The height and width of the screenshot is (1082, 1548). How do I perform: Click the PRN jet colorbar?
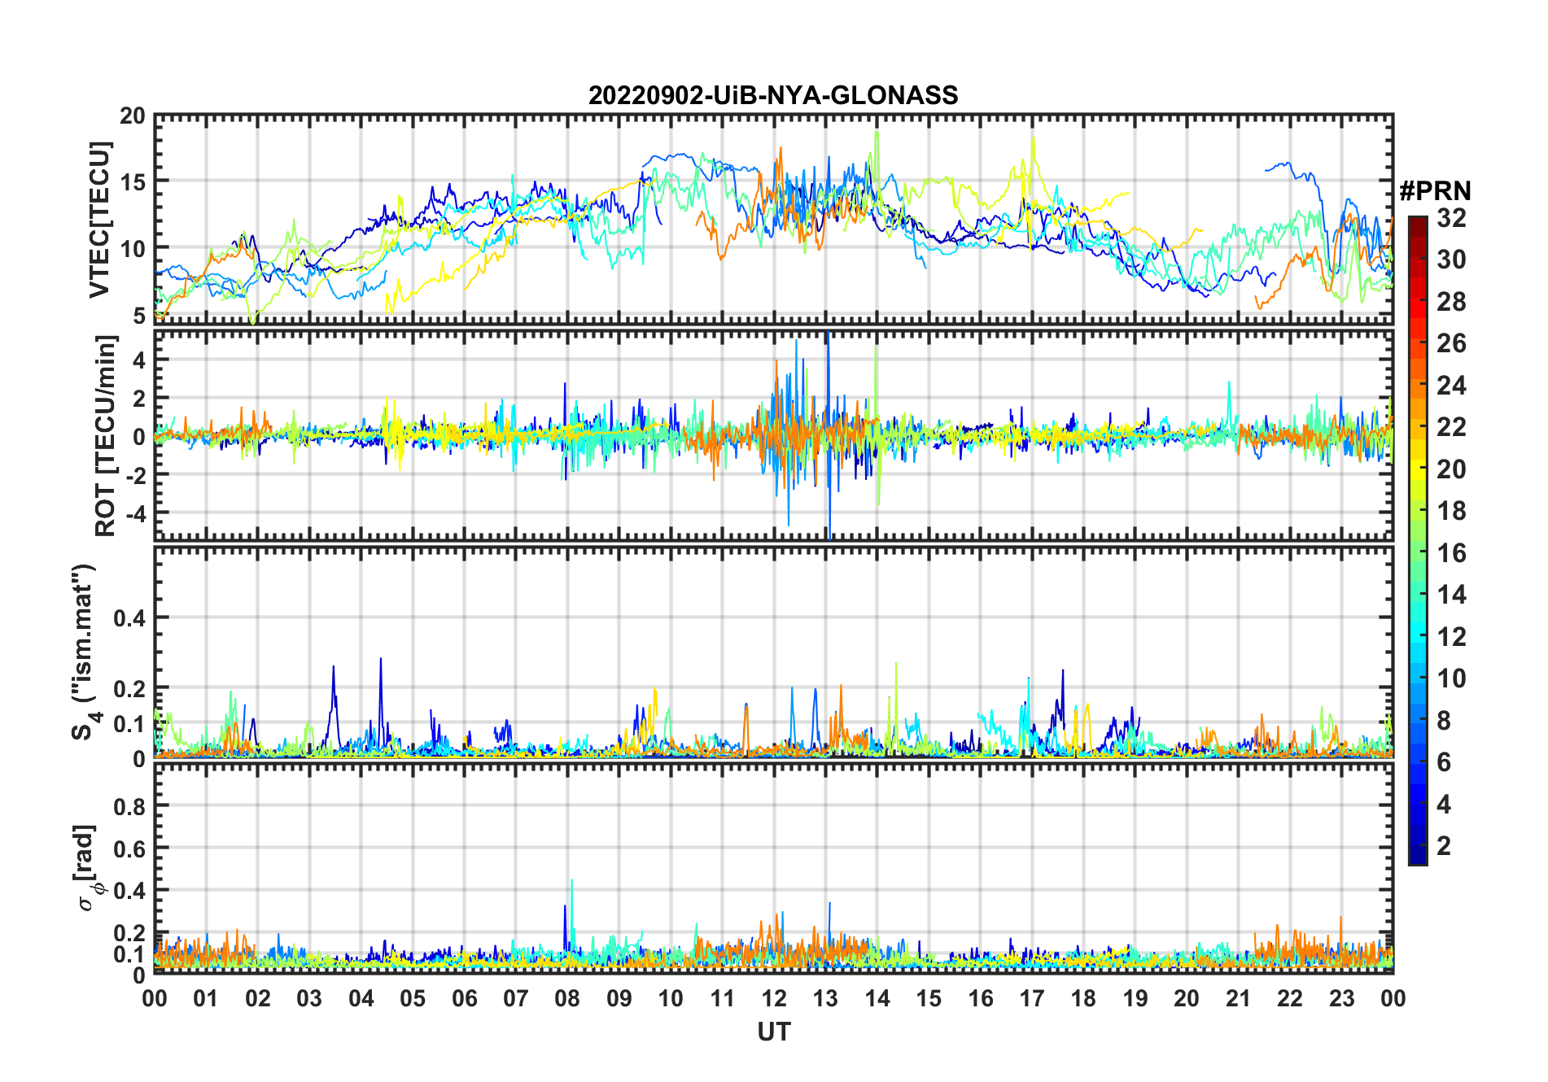1417,540
